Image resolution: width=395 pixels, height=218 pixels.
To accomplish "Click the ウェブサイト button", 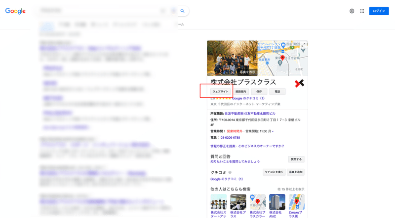I will tap(220, 92).
